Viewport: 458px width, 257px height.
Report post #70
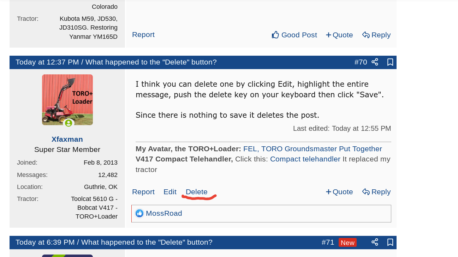(143, 192)
